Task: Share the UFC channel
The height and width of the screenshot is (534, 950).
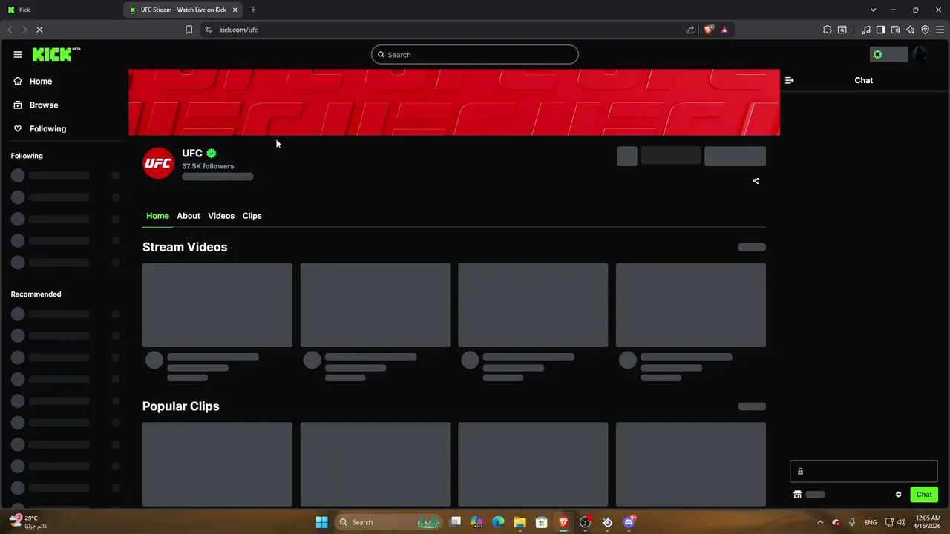Action: tap(756, 181)
